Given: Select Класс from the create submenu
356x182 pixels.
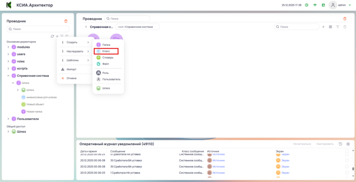Looking at the screenshot, I should click(x=106, y=51).
